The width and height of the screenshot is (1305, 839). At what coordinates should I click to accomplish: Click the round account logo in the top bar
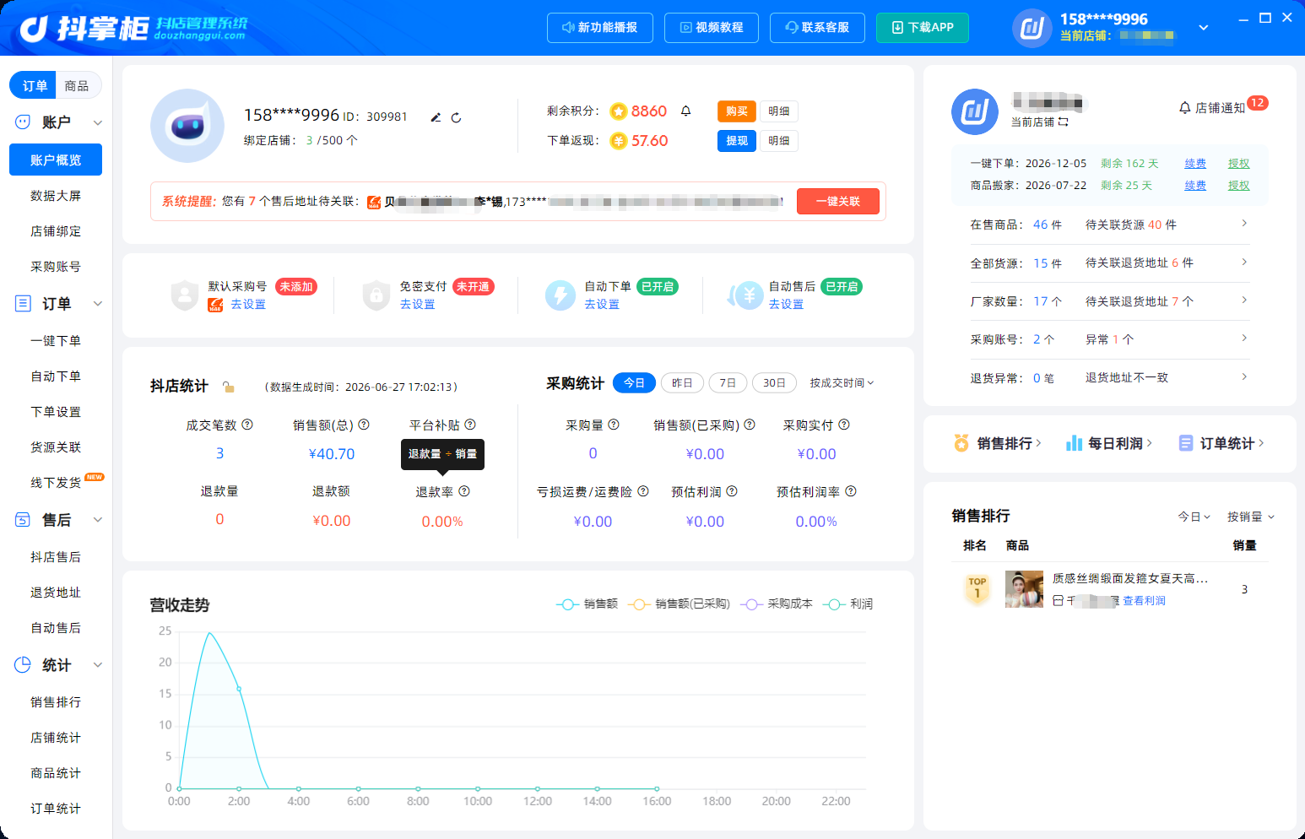(x=1032, y=28)
